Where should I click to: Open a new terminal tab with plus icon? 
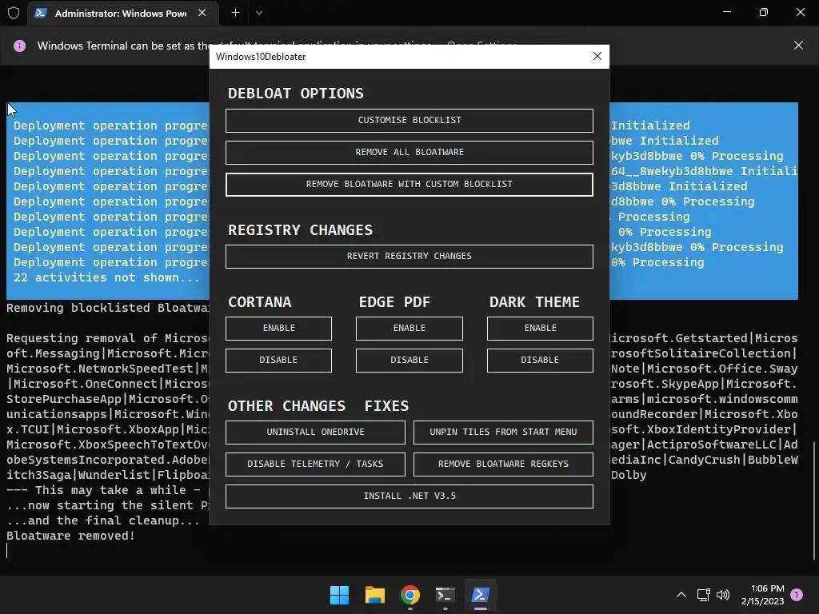236,13
